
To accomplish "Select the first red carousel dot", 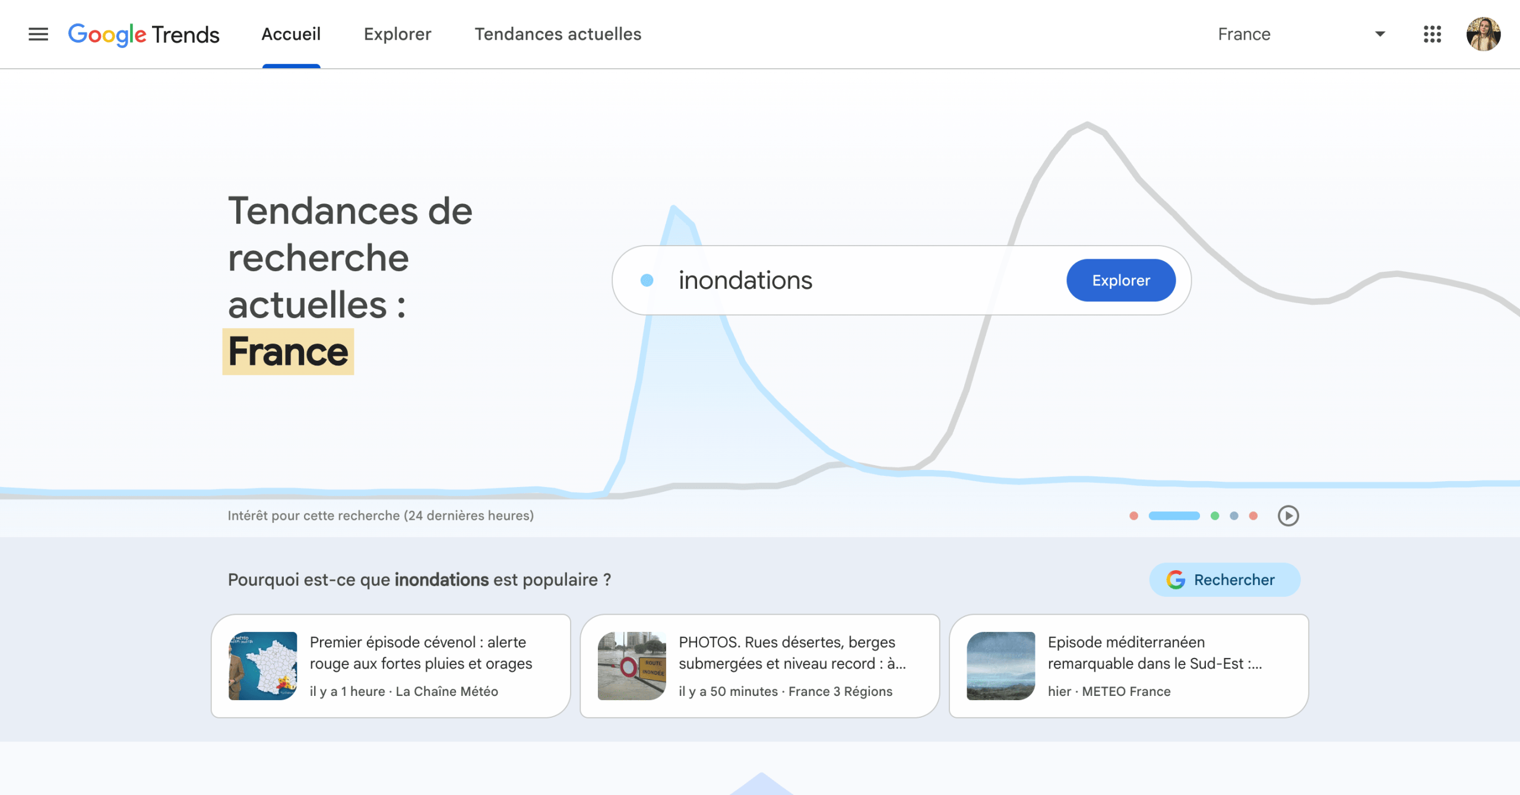I will pos(1133,516).
